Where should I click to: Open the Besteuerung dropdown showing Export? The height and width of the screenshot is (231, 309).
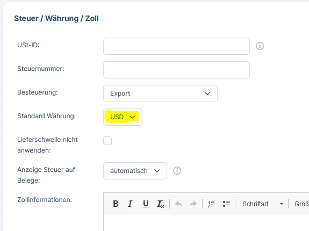coord(160,93)
